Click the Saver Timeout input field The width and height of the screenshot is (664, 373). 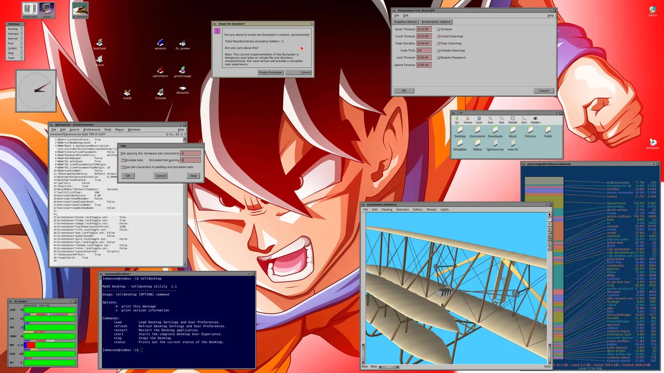tap(423, 29)
